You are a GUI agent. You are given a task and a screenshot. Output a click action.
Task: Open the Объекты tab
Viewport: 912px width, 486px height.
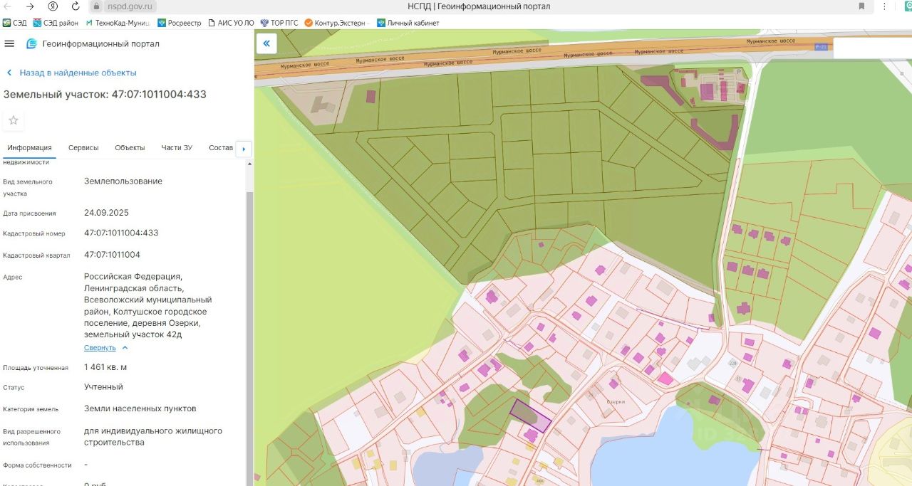[130, 148]
